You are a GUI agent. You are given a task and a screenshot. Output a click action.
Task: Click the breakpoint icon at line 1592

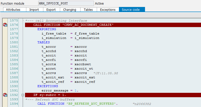(x=5, y=95)
